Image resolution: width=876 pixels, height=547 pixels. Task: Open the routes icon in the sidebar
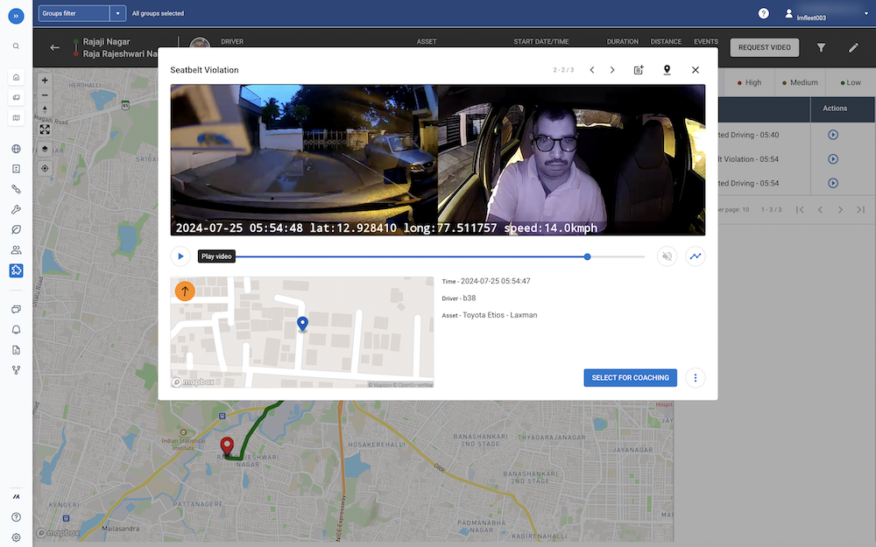[16, 189]
